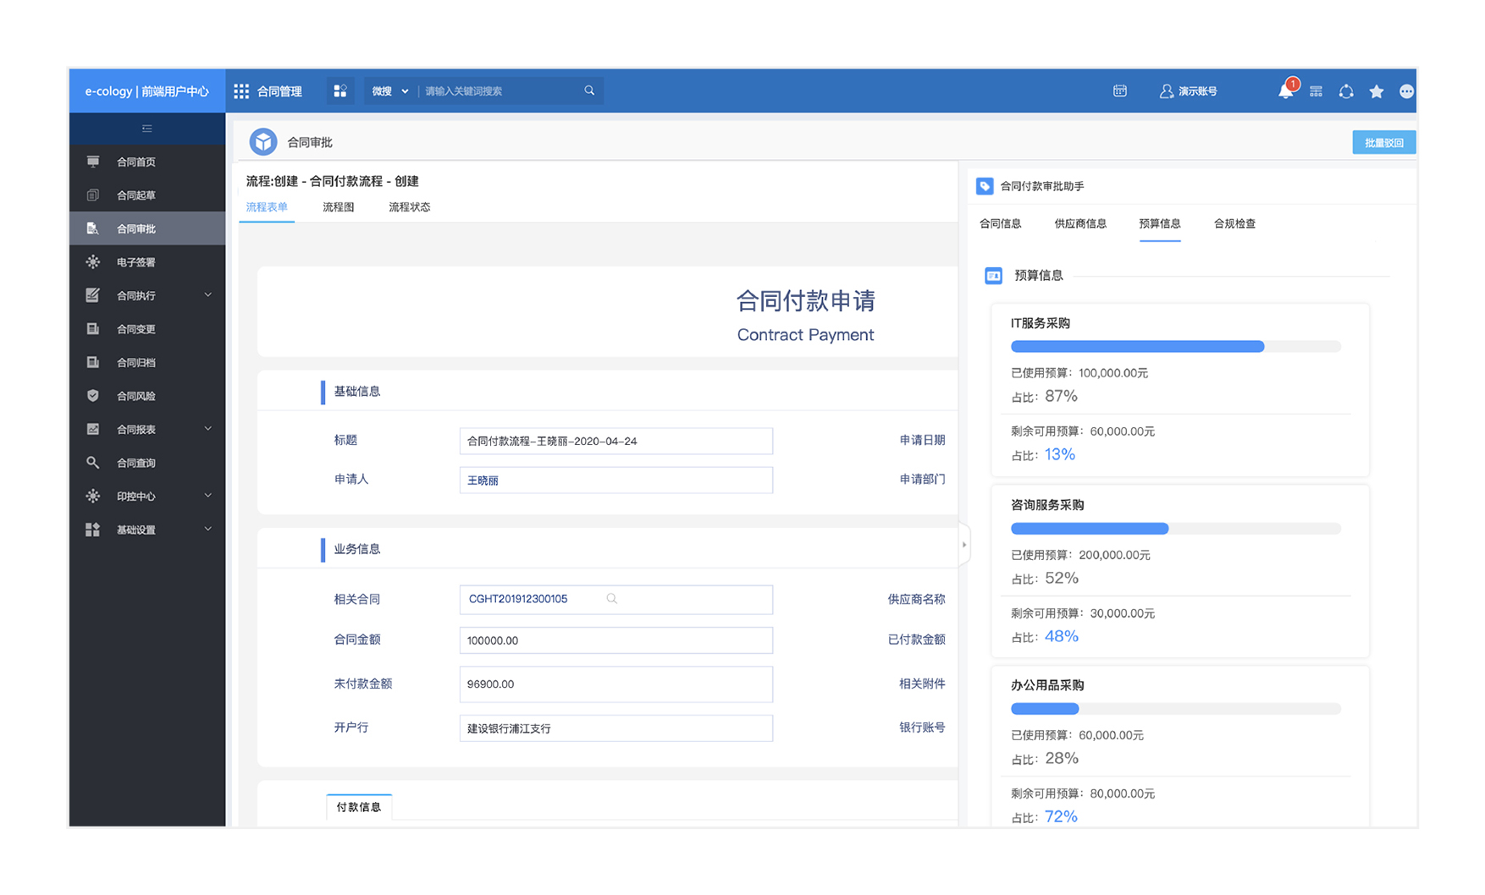This screenshot has width=1485, height=895.
Task: Toggle the sidebar collapse hamburger icon
Action: [x=147, y=129]
